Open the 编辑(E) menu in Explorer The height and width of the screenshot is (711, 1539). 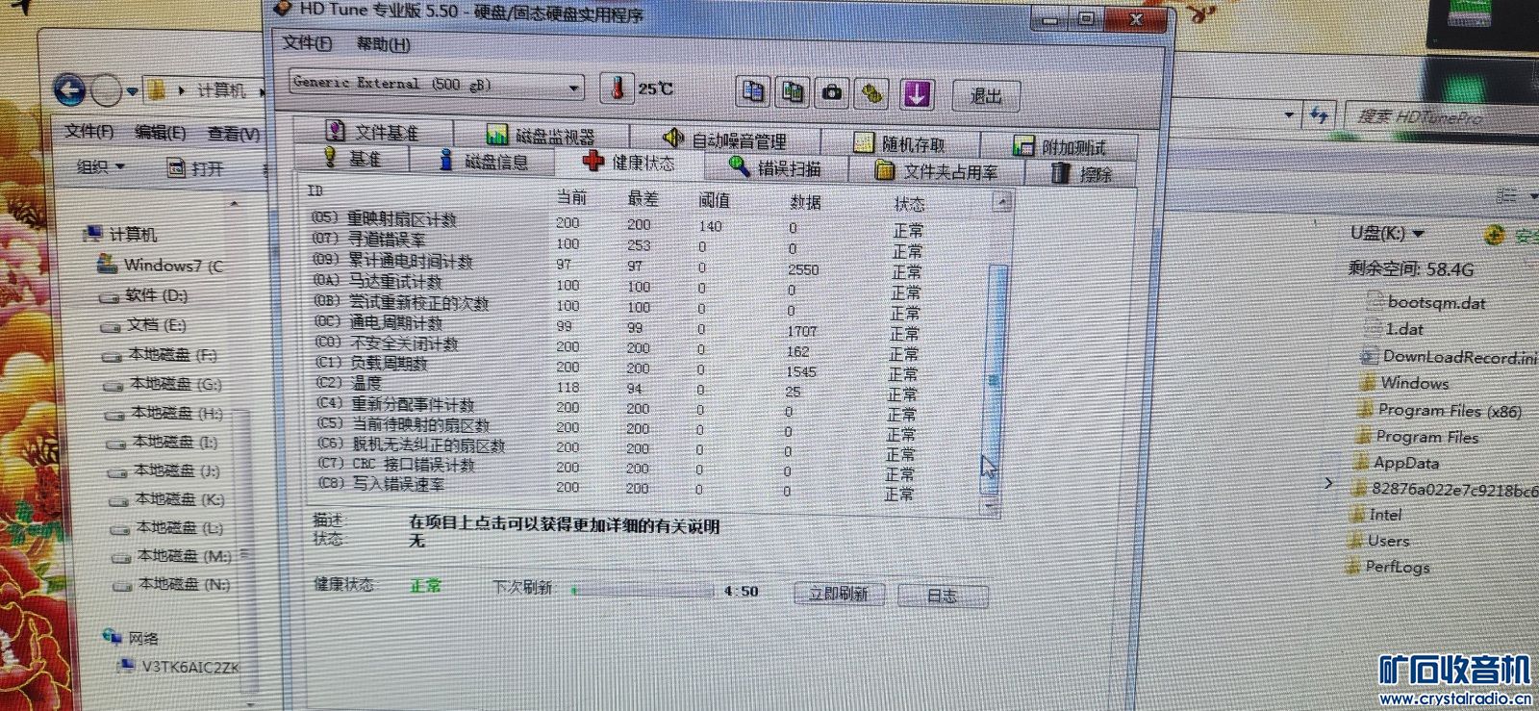[x=161, y=133]
